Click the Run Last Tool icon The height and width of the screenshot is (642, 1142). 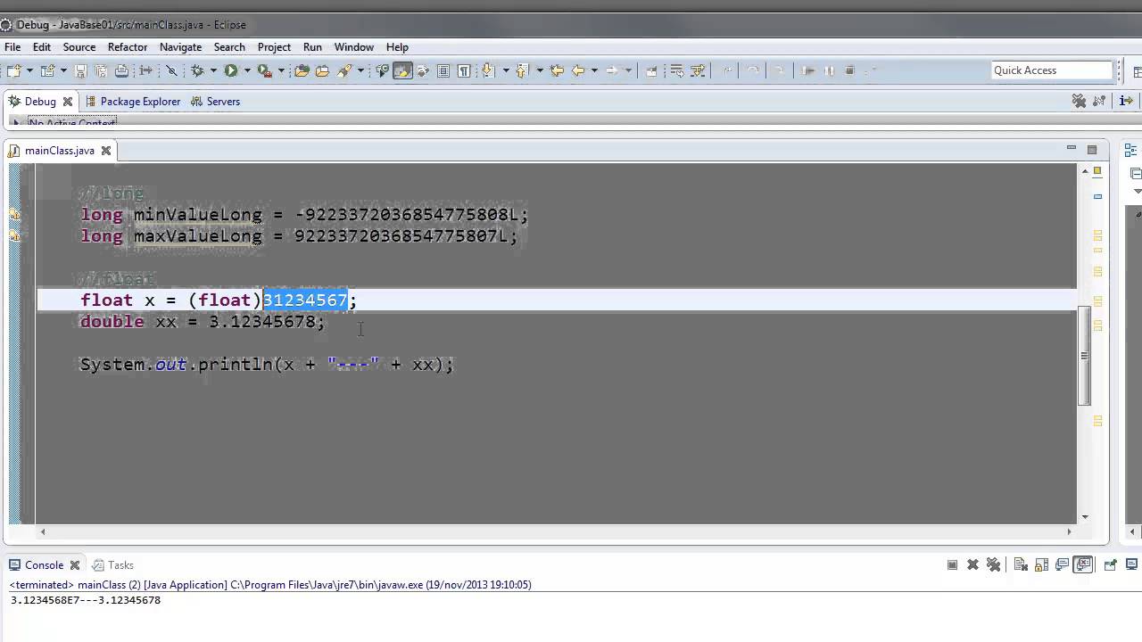point(264,70)
